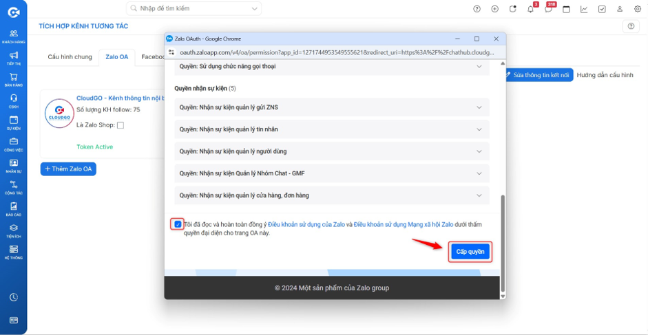Open the Hệ Thống sidebar module
This screenshot has height=335, width=648.
pos(14,252)
